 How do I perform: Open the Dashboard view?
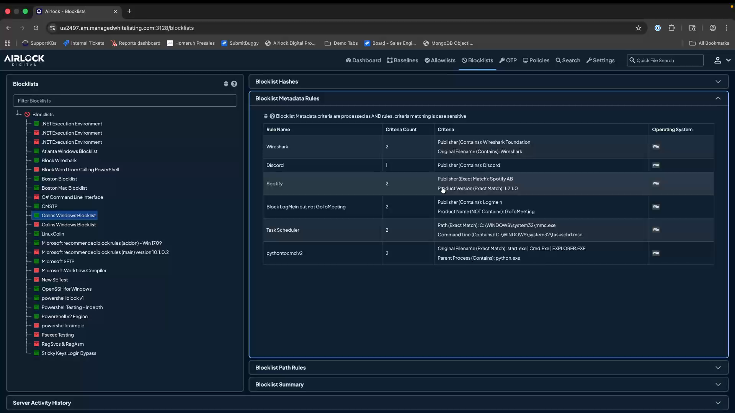(x=363, y=60)
